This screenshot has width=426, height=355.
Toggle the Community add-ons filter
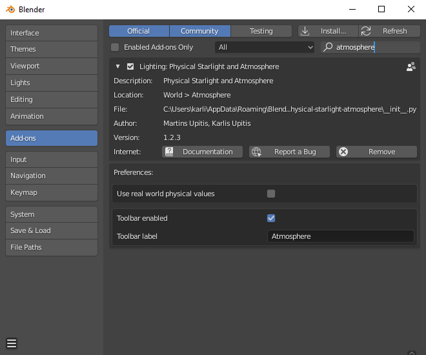(x=200, y=31)
